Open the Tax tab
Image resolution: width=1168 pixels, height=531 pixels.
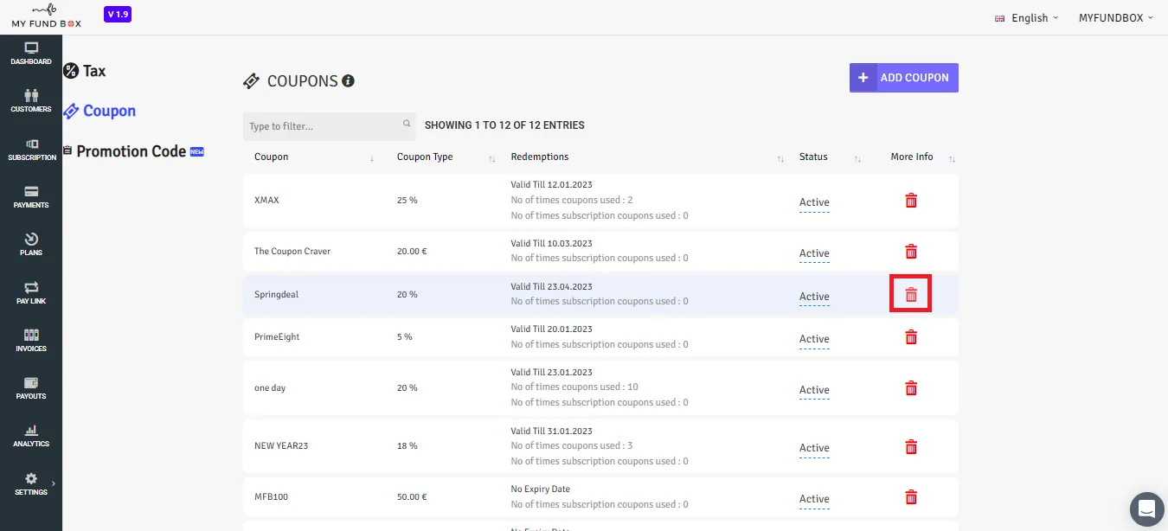[x=85, y=71]
